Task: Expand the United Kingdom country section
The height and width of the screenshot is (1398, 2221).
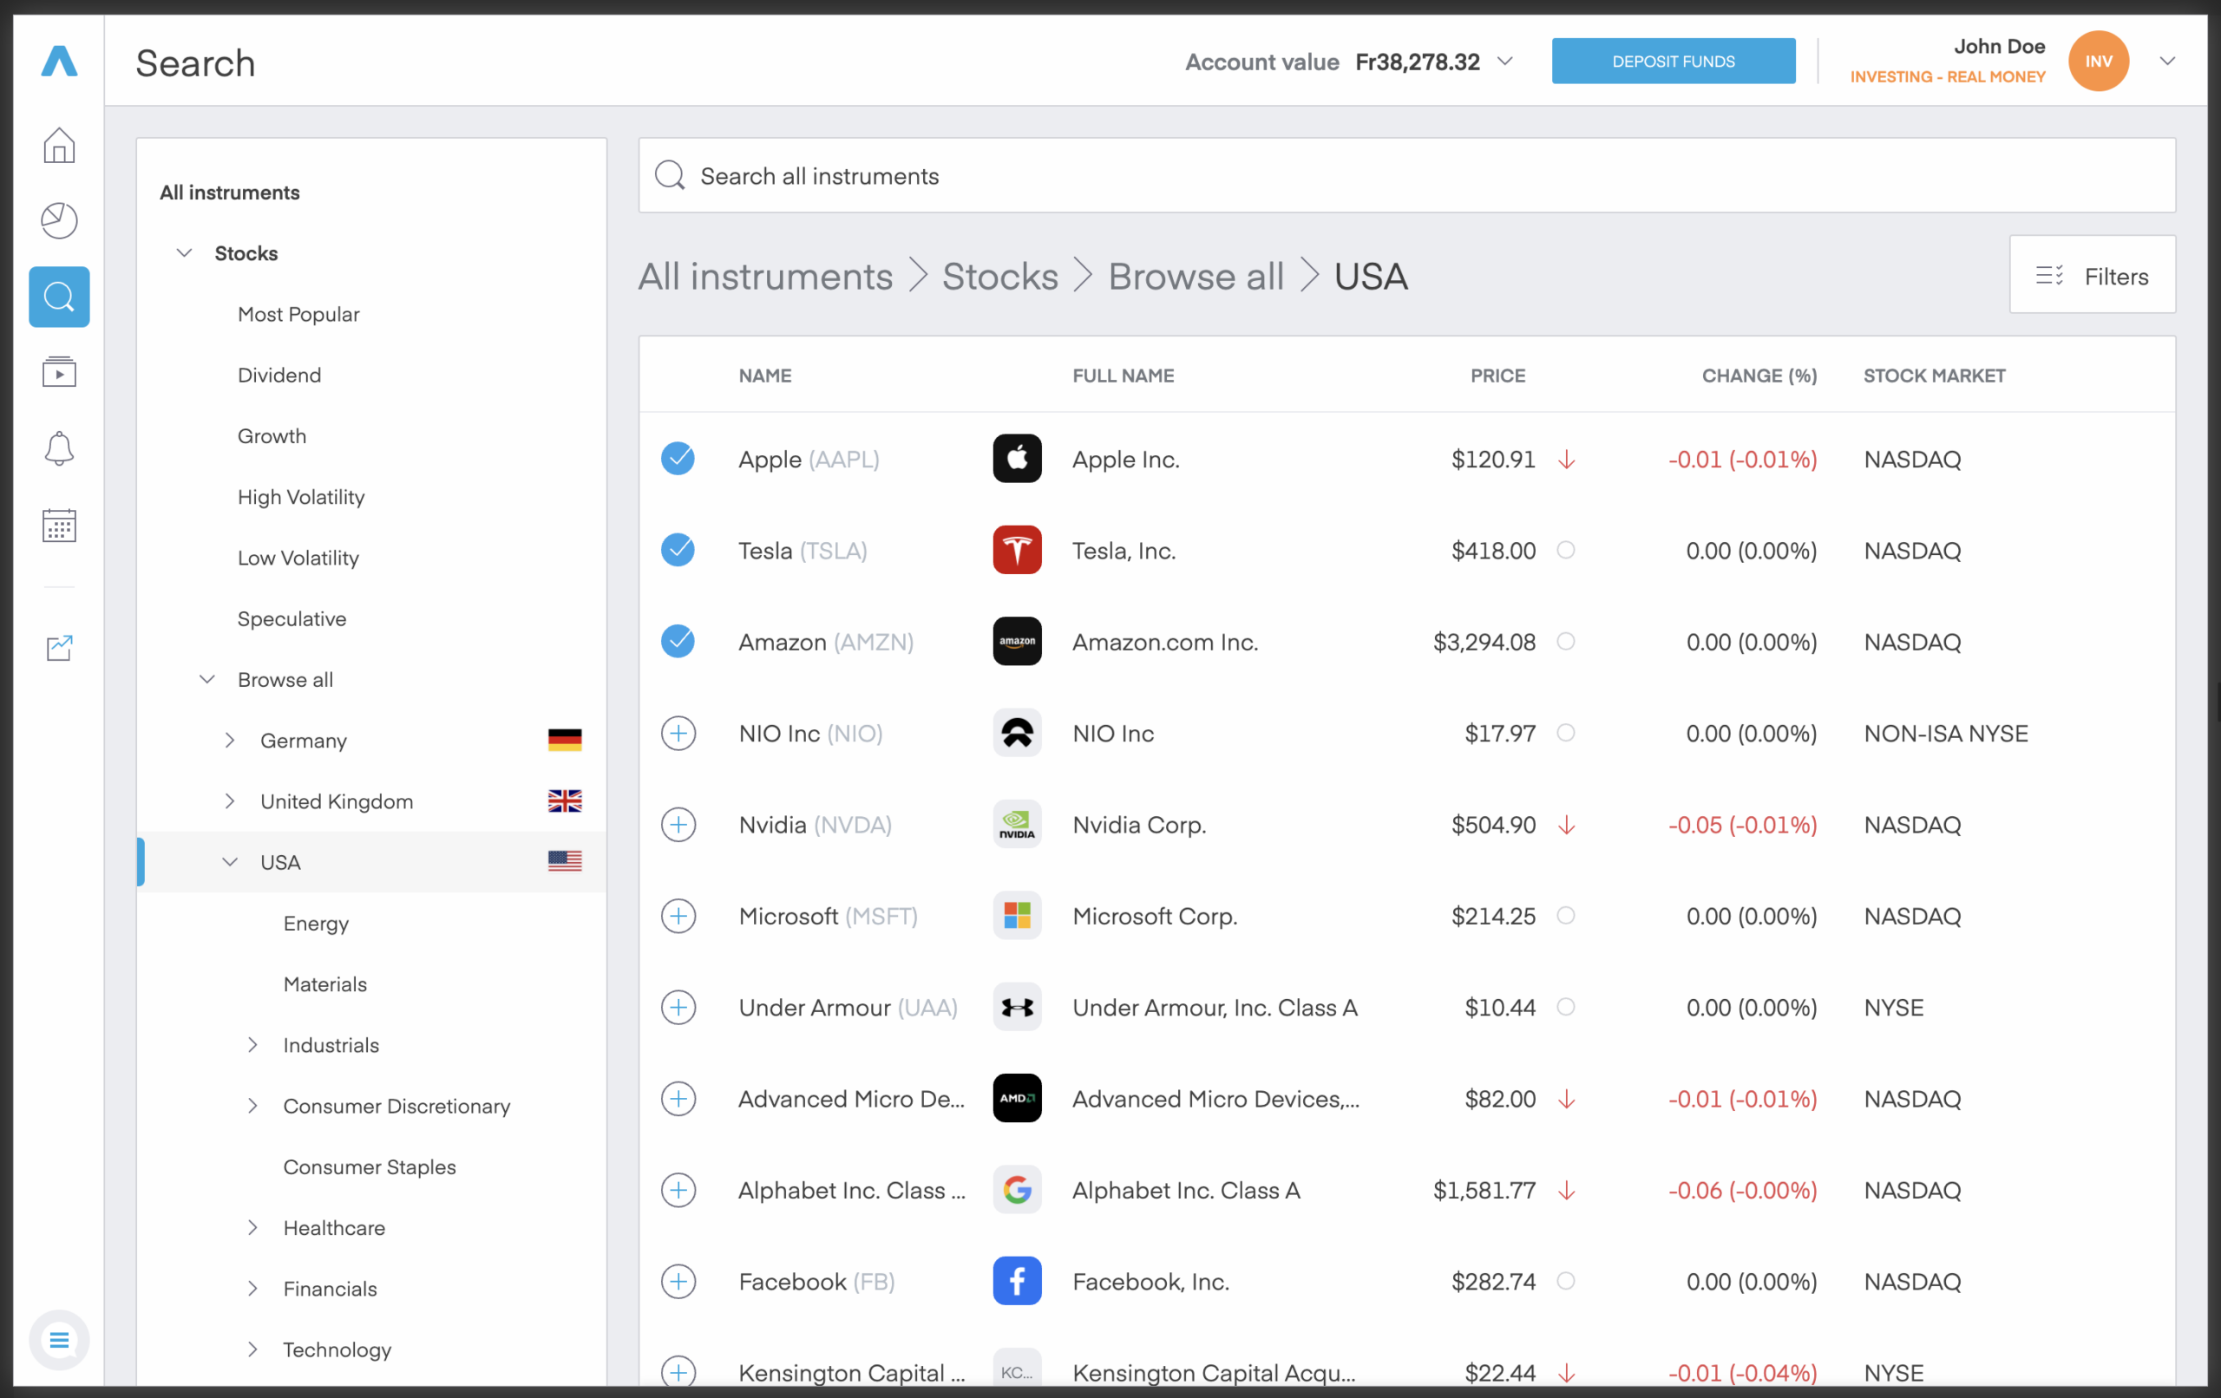Action: click(x=231, y=801)
